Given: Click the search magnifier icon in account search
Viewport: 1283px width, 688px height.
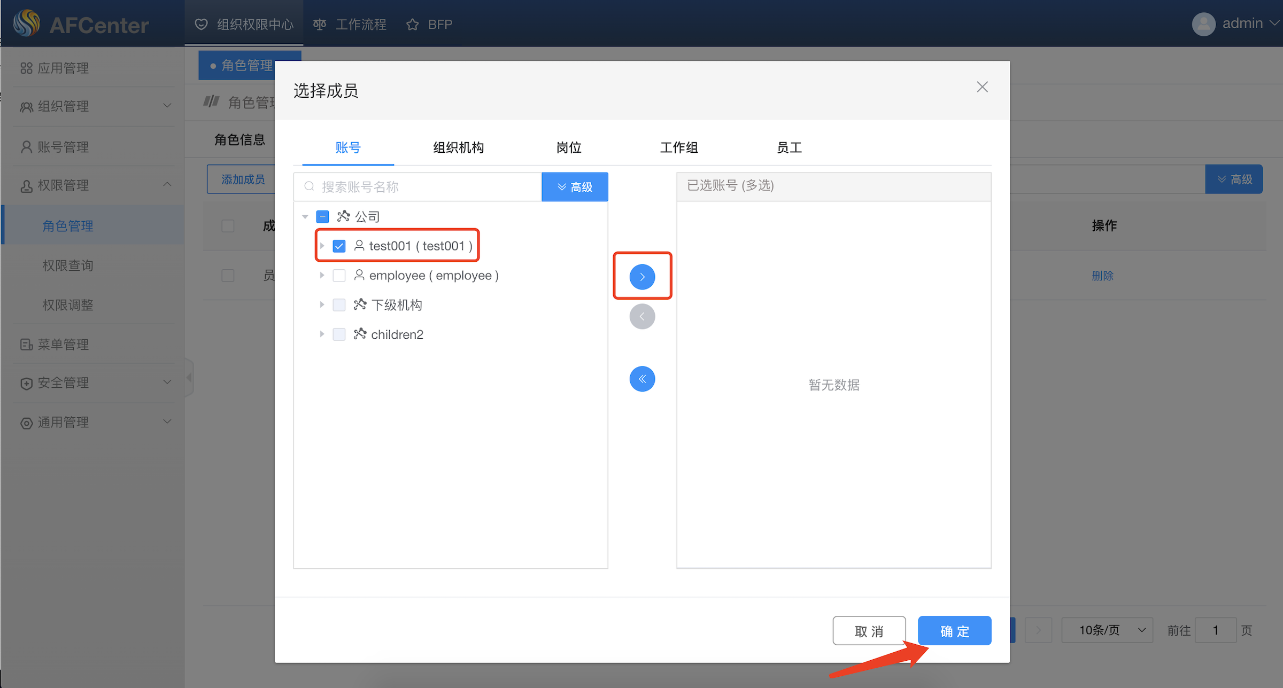Looking at the screenshot, I should pos(309,186).
